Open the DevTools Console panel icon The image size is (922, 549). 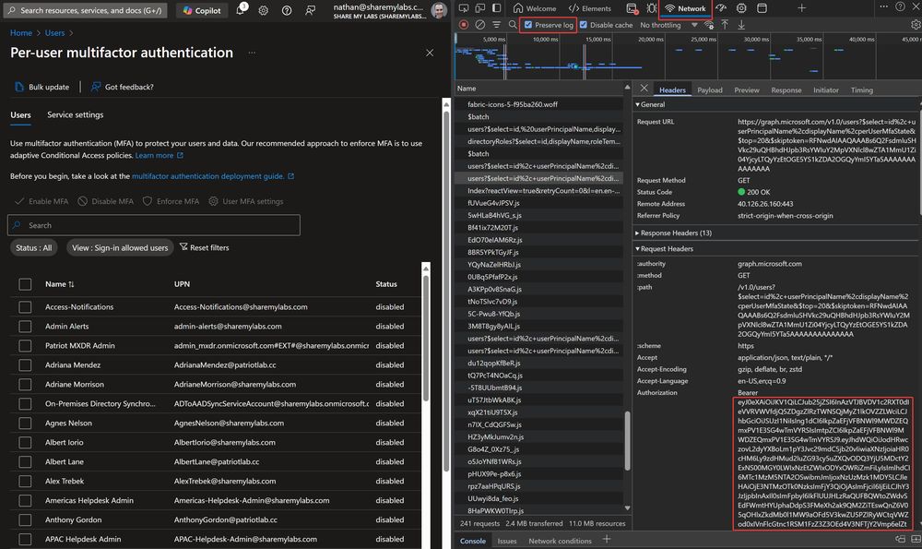pyautogui.click(x=632, y=8)
